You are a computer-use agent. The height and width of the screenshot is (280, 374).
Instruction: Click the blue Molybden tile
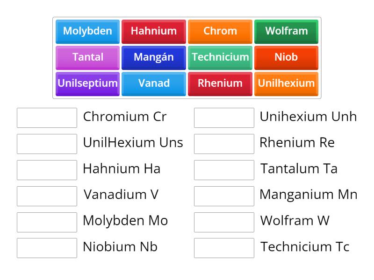[x=87, y=31]
